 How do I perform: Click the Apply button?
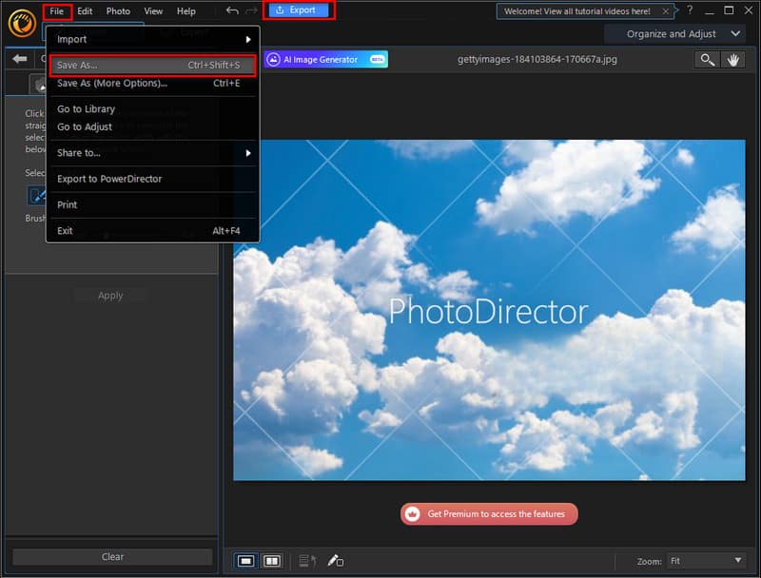click(110, 296)
